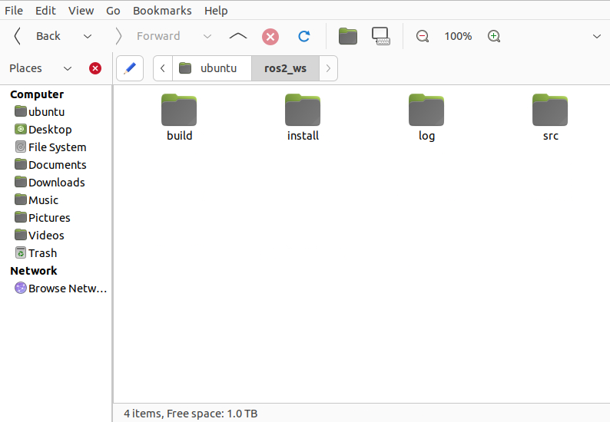
Task: Expand the view mode dropdown at toolbar end
Action: (x=597, y=36)
